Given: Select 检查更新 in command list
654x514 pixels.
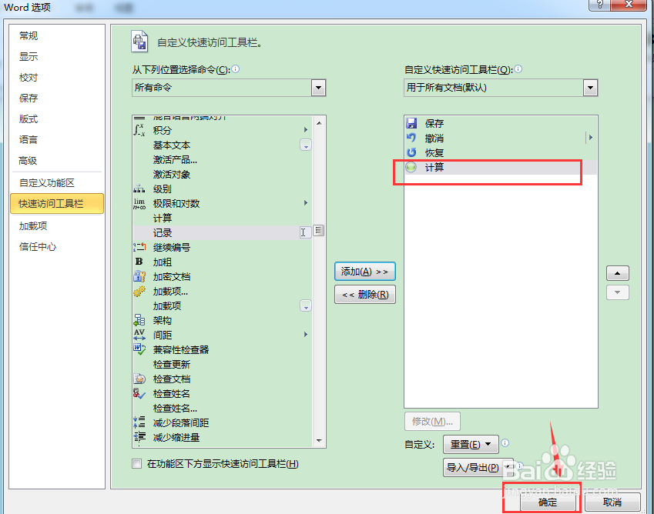Looking at the screenshot, I should point(172,365).
